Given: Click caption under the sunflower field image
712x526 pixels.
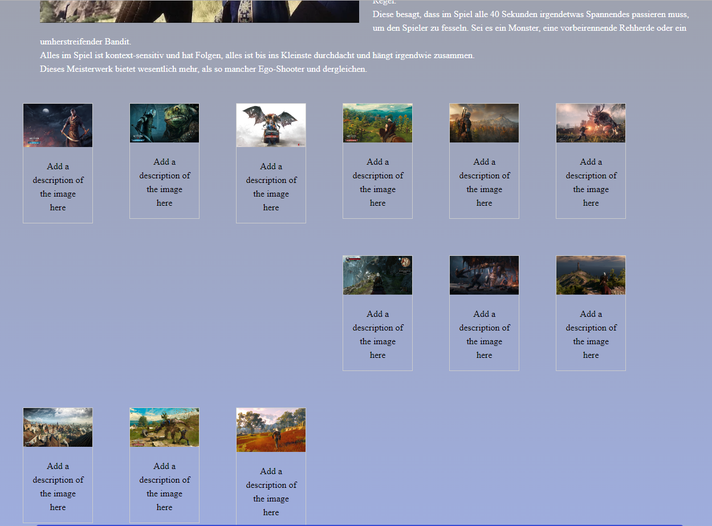Looking at the screenshot, I should 377,182.
